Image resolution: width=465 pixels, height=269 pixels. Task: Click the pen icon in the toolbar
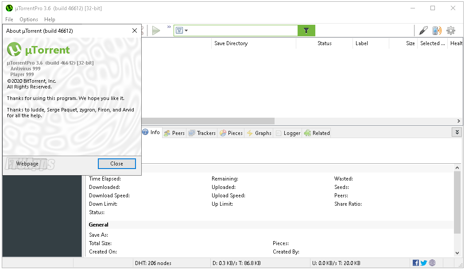423,31
